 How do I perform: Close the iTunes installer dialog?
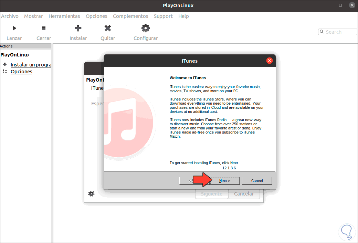pyautogui.click(x=270, y=61)
